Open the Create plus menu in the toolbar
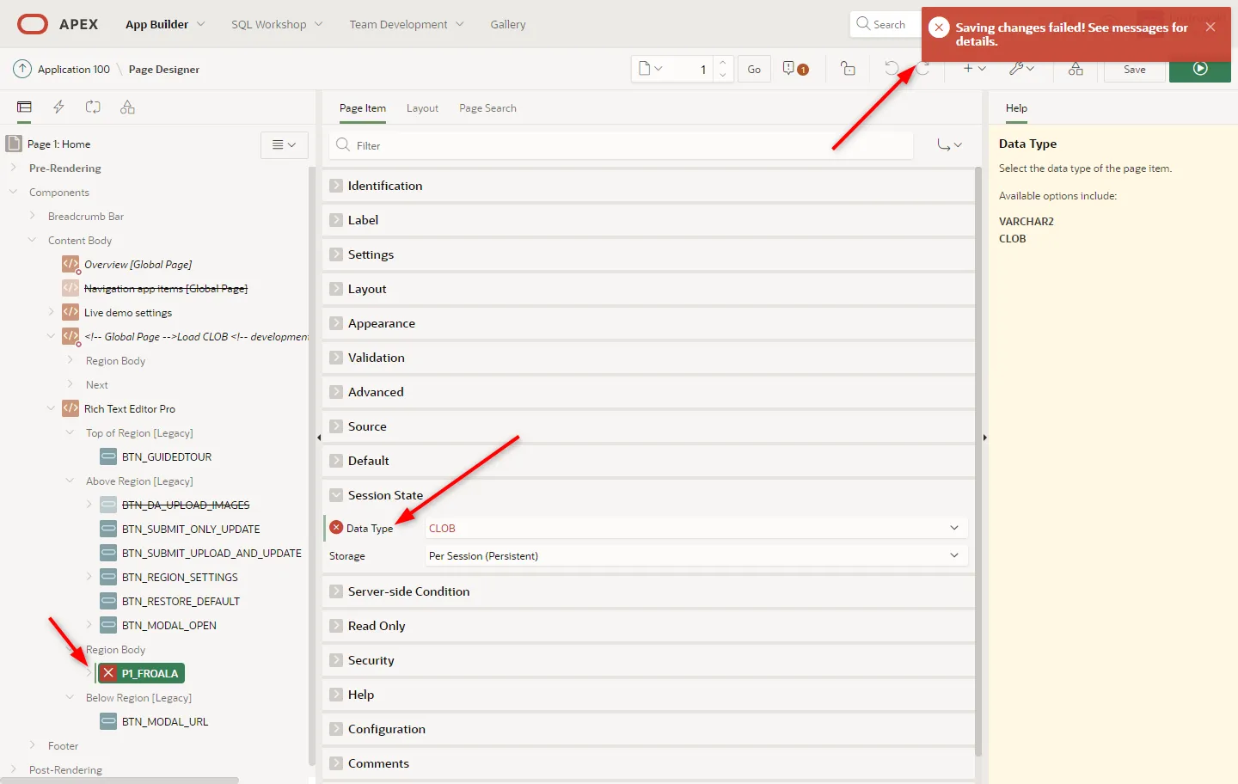 click(974, 69)
